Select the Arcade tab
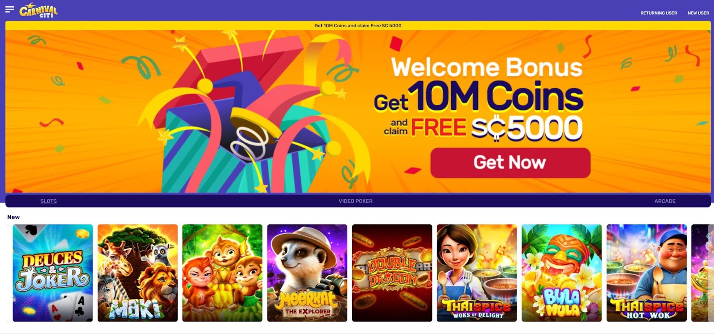 (x=665, y=201)
